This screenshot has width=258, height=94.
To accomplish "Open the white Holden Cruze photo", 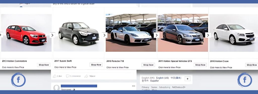I will click(234, 33).
